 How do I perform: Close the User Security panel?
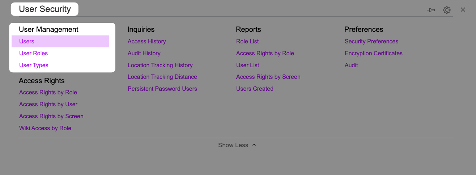(463, 10)
